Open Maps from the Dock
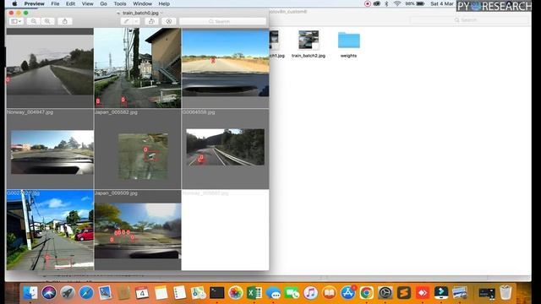 (x=198, y=293)
